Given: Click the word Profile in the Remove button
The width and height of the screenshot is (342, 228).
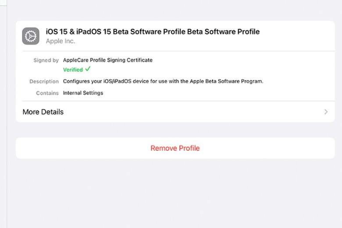Looking at the screenshot, I should pos(189,148).
